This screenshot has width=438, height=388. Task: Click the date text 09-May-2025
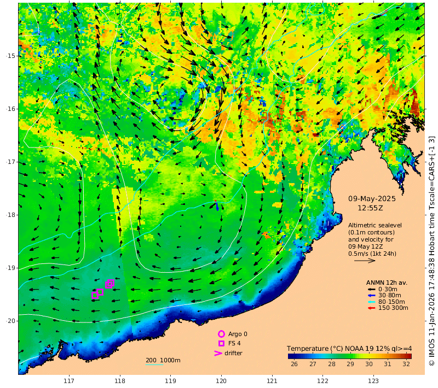[372, 199]
